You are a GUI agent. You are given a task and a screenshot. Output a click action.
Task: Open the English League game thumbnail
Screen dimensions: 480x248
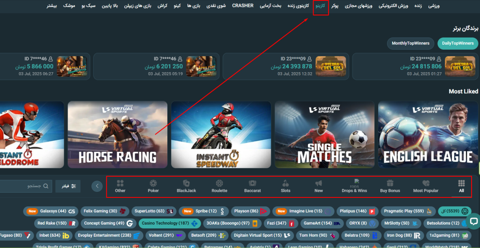(x=428, y=135)
